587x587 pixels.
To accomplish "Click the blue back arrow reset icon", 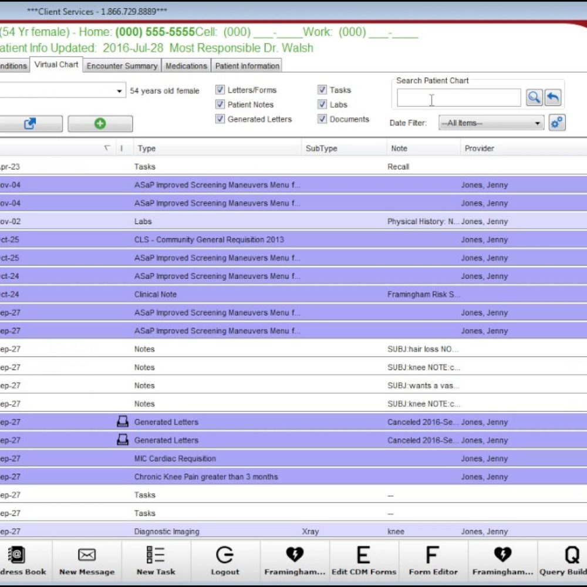I will (x=553, y=97).
